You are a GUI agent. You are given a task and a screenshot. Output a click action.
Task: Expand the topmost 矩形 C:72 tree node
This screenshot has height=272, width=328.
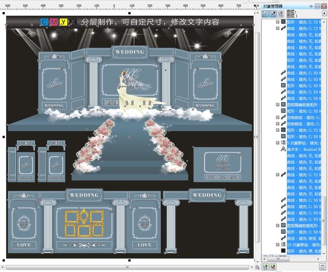pos(278,22)
